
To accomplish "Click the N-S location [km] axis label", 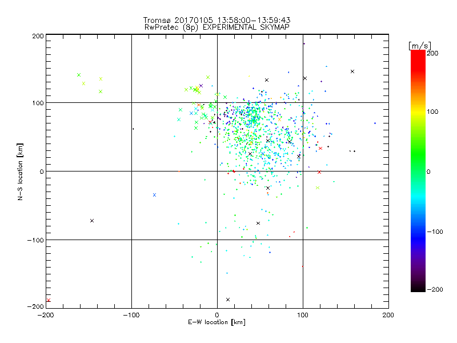I will pyautogui.click(x=20, y=172).
